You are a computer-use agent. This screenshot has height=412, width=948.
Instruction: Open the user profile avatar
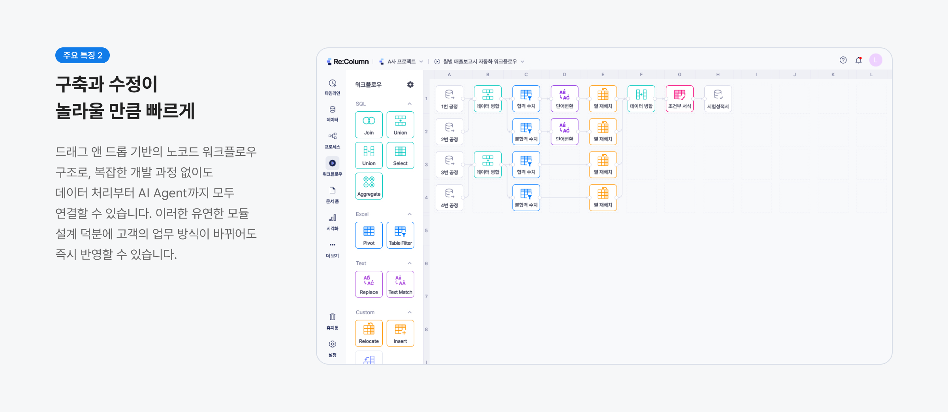pos(876,60)
